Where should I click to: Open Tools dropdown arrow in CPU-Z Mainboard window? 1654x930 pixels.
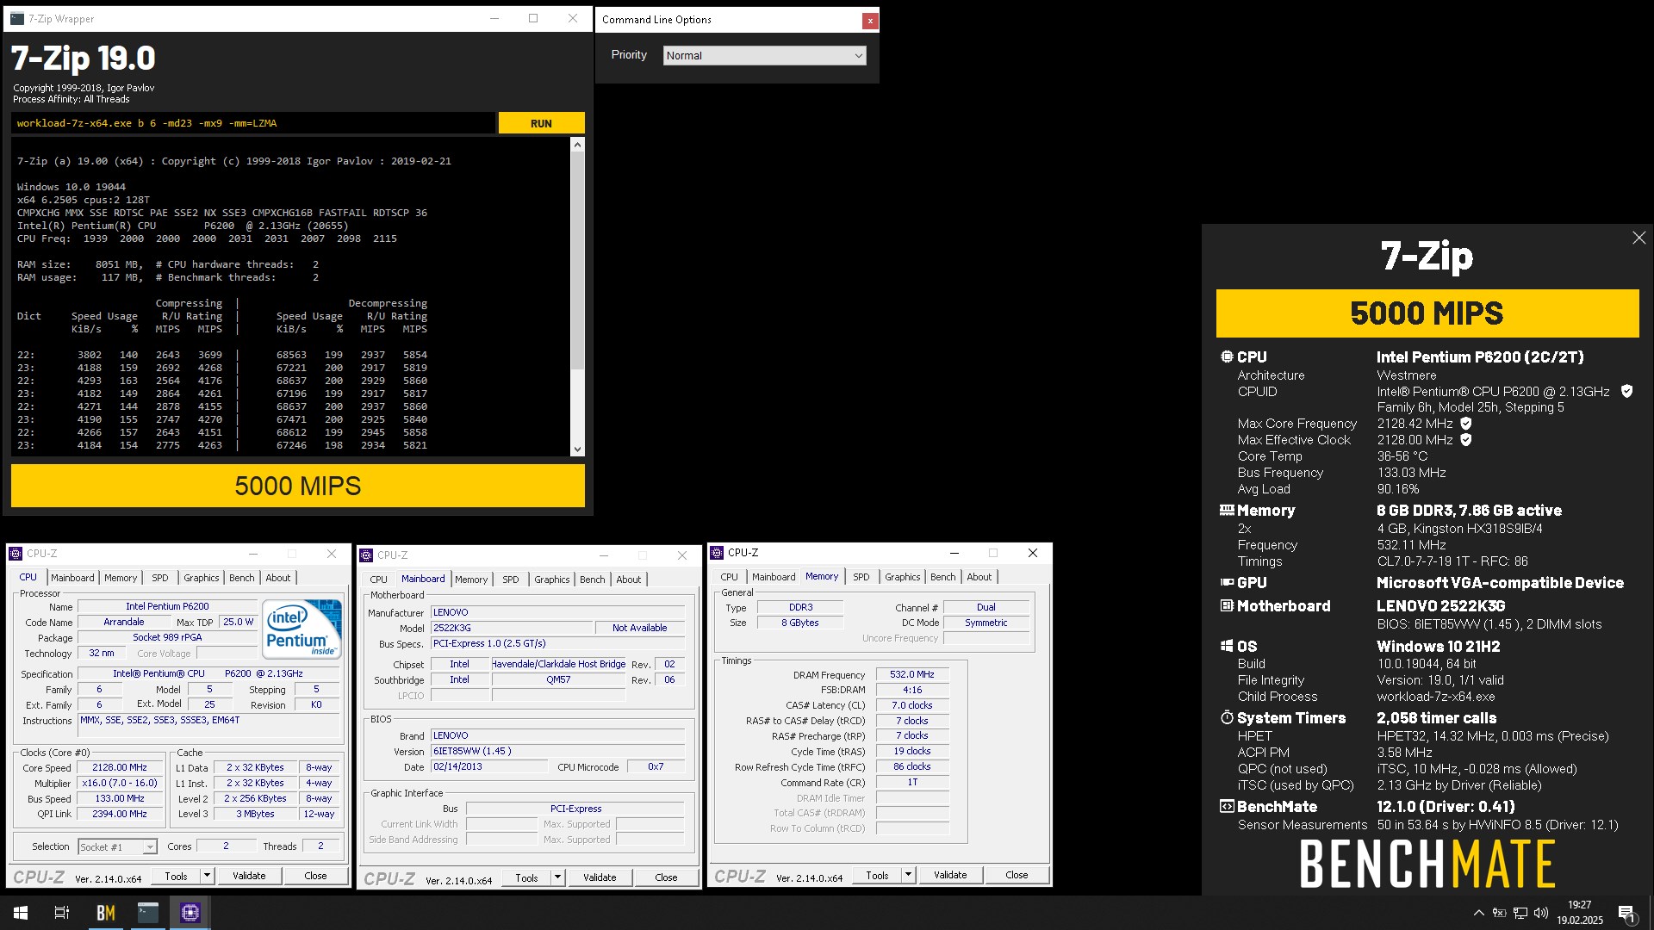(557, 877)
